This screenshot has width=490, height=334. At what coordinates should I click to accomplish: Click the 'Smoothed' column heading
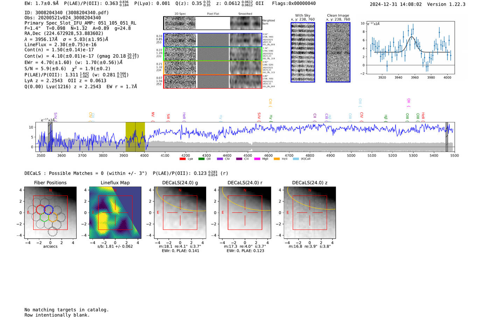[x=245, y=14]
